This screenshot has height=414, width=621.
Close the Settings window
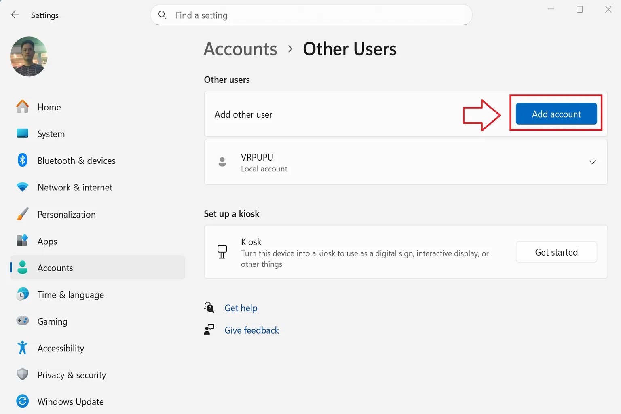(608, 9)
